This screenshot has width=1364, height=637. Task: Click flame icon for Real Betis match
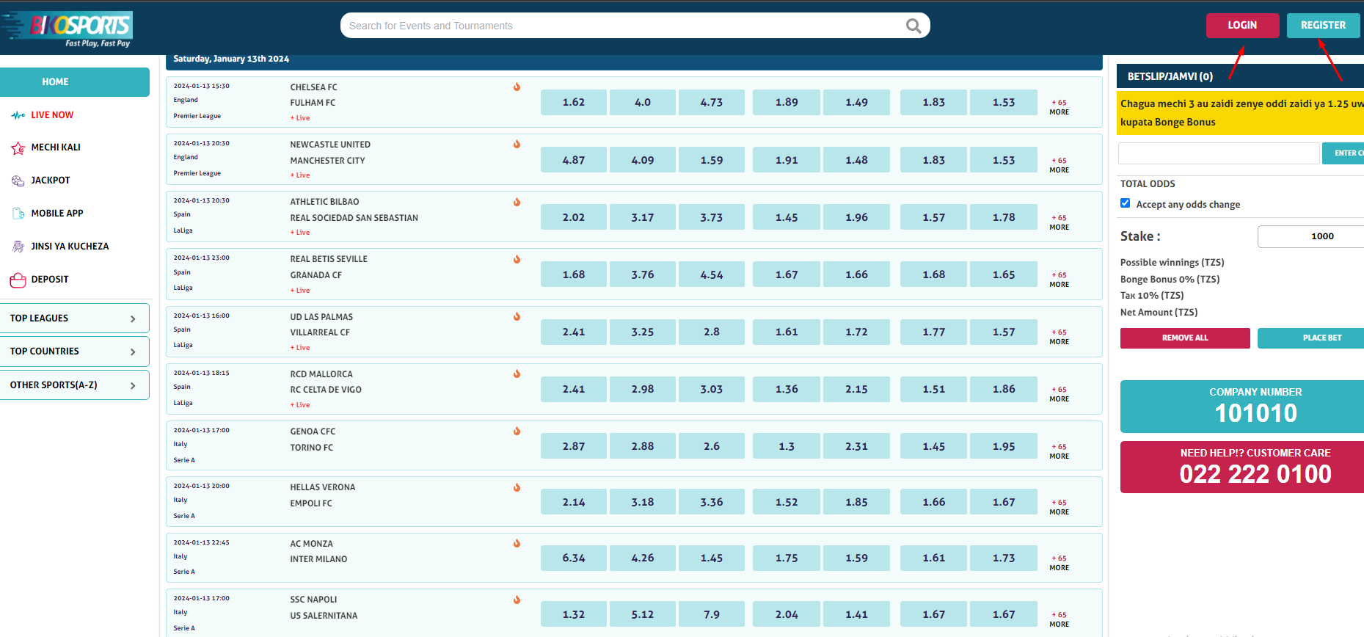tap(517, 259)
